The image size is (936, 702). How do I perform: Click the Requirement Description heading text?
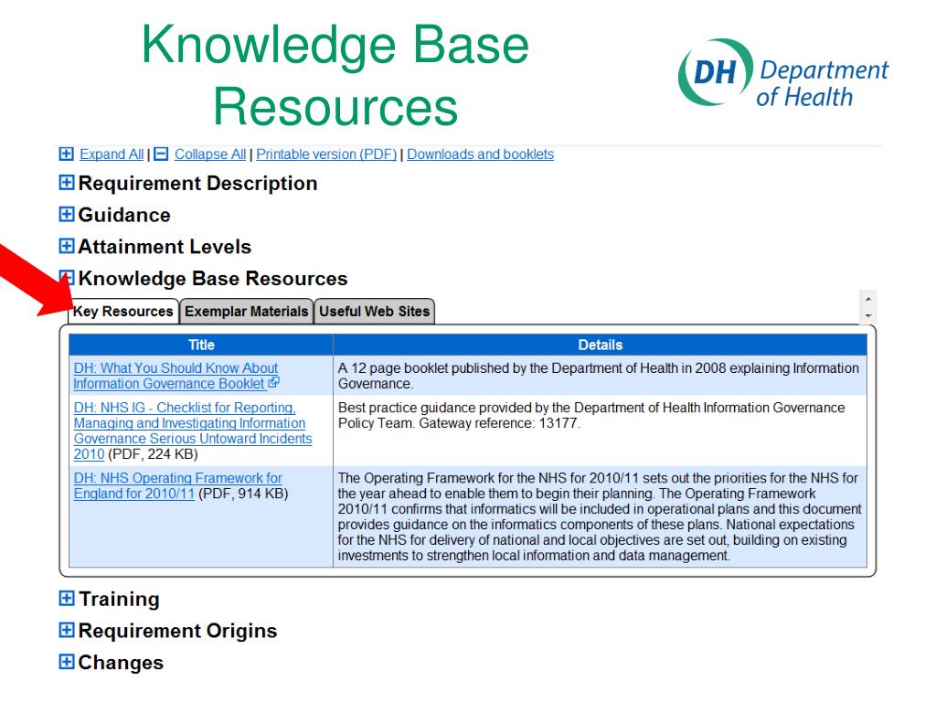click(x=197, y=183)
